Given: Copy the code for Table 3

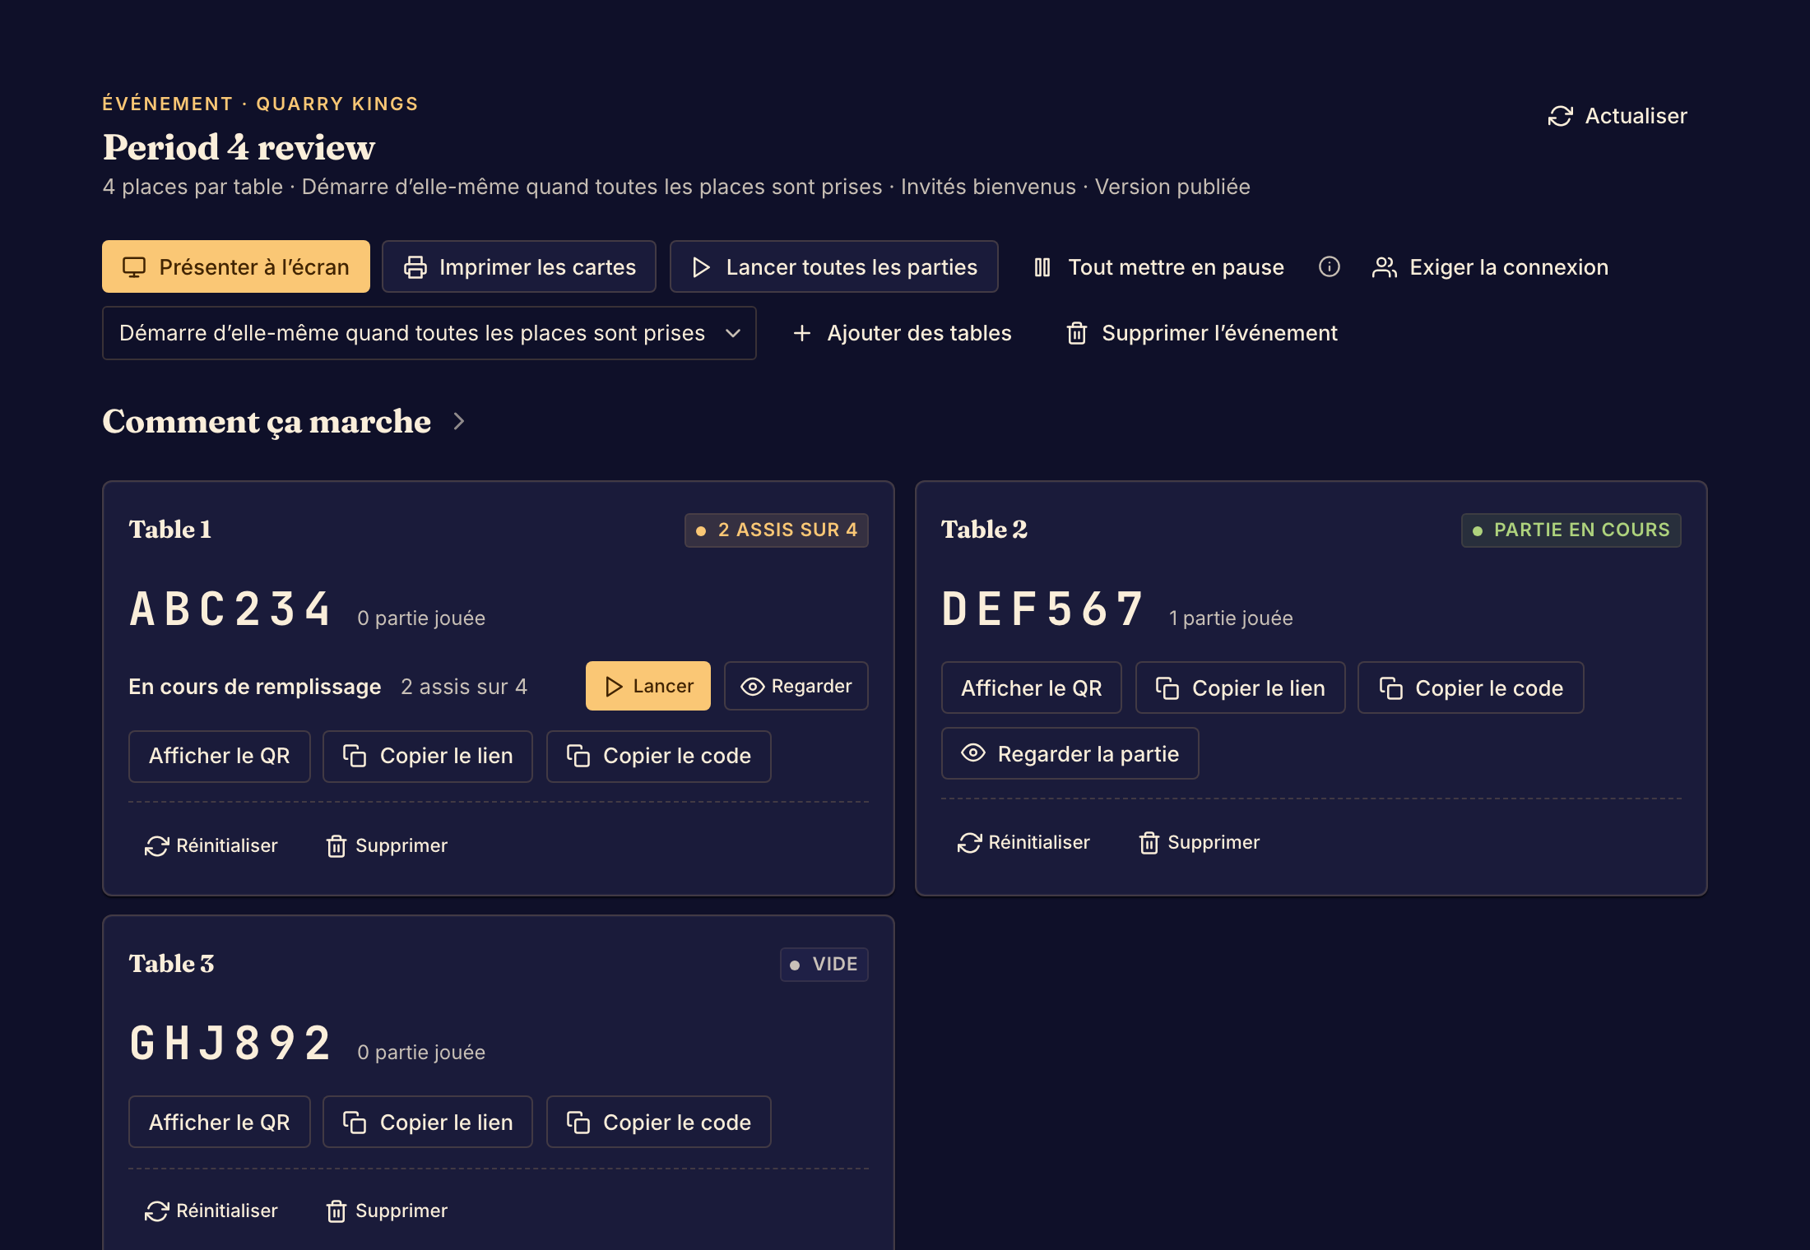Looking at the screenshot, I should [659, 1122].
